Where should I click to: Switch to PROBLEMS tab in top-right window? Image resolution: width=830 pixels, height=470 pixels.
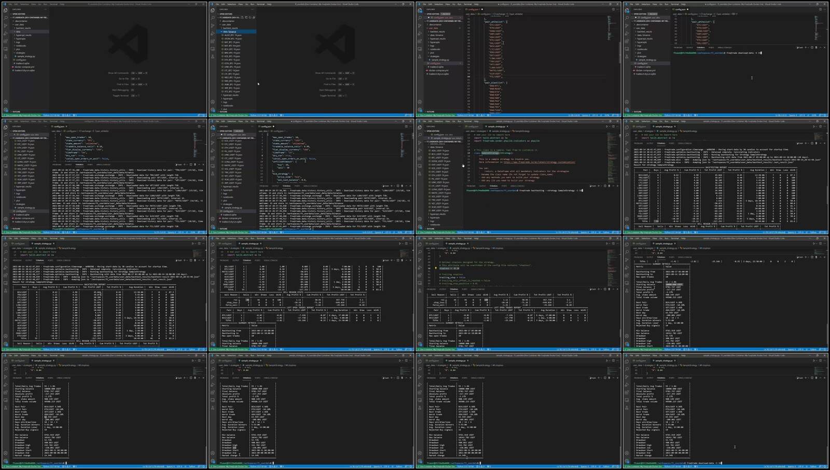click(678, 47)
